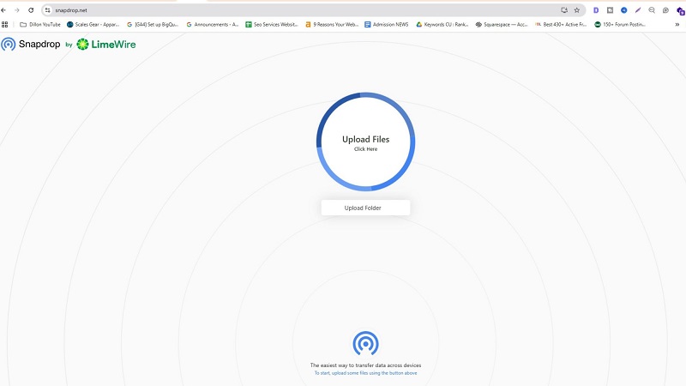Viewport: 686px width, 386px height.
Task: Bookmark this page with the star icon
Action: click(576, 9)
